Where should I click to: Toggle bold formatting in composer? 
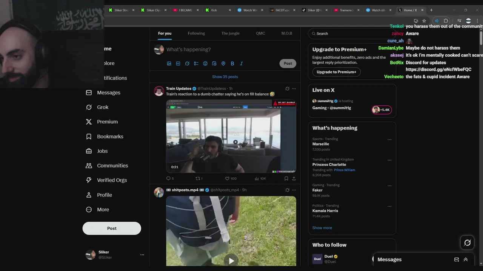[x=232, y=64]
